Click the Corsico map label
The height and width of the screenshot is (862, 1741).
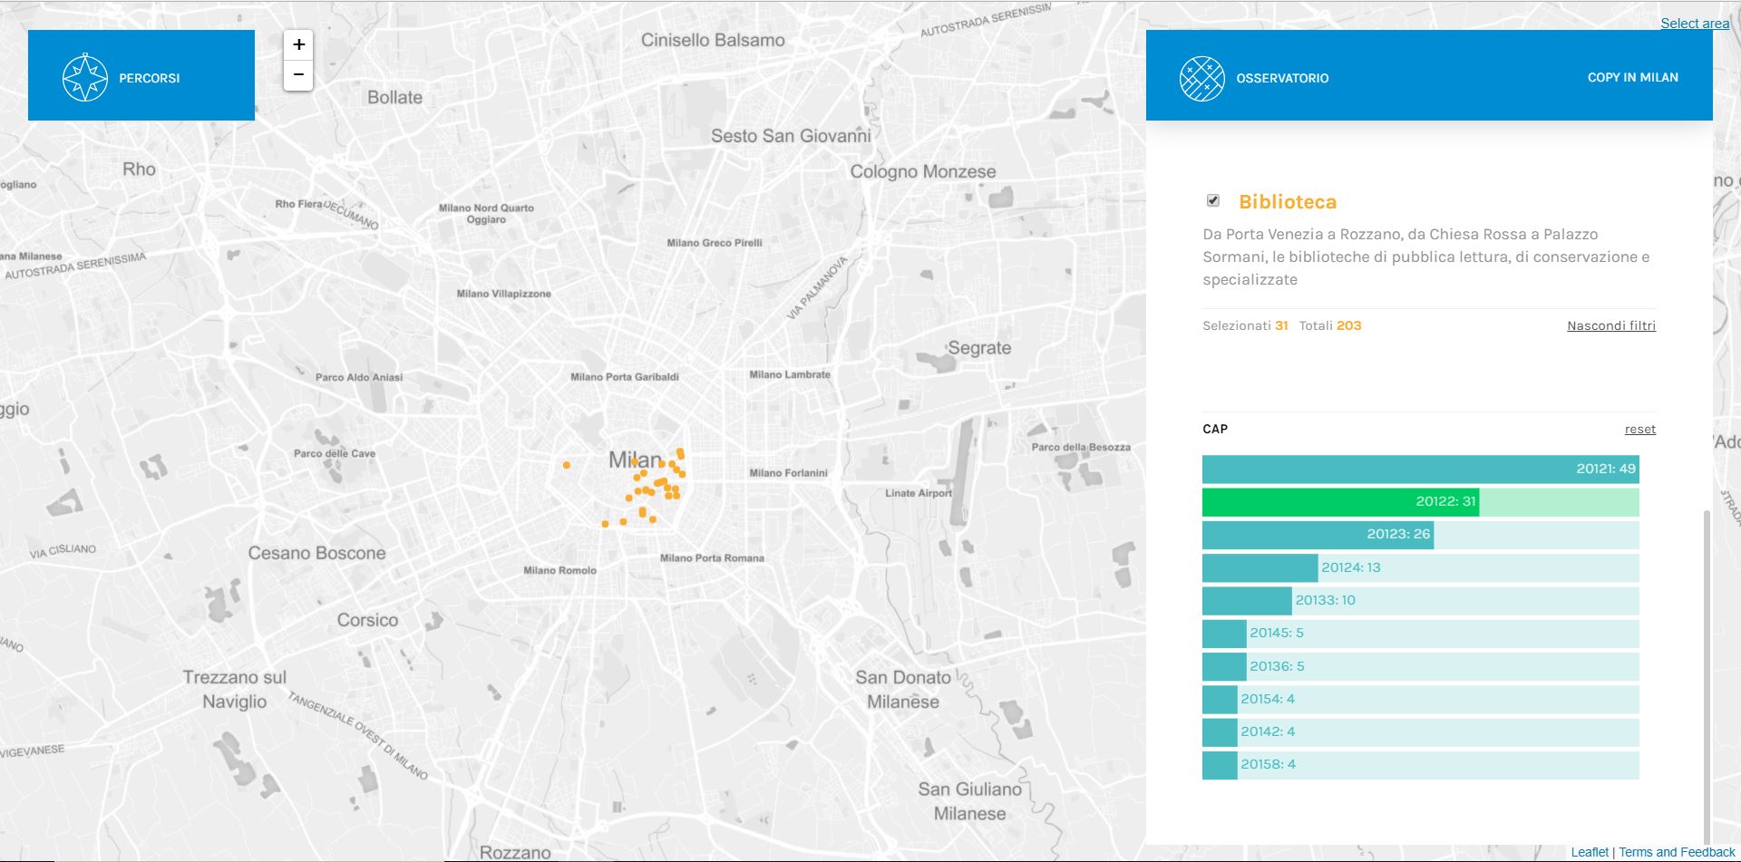pos(367,620)
